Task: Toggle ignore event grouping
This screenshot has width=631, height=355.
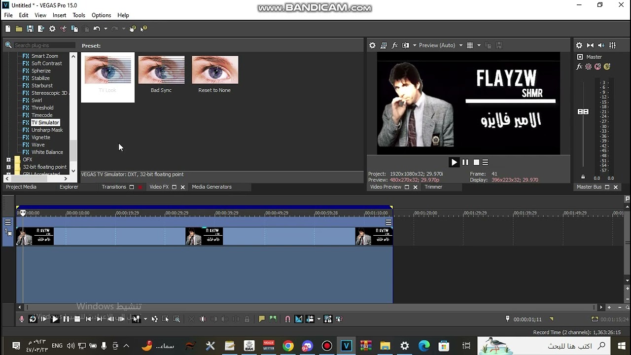Action: tap(339, 319)
